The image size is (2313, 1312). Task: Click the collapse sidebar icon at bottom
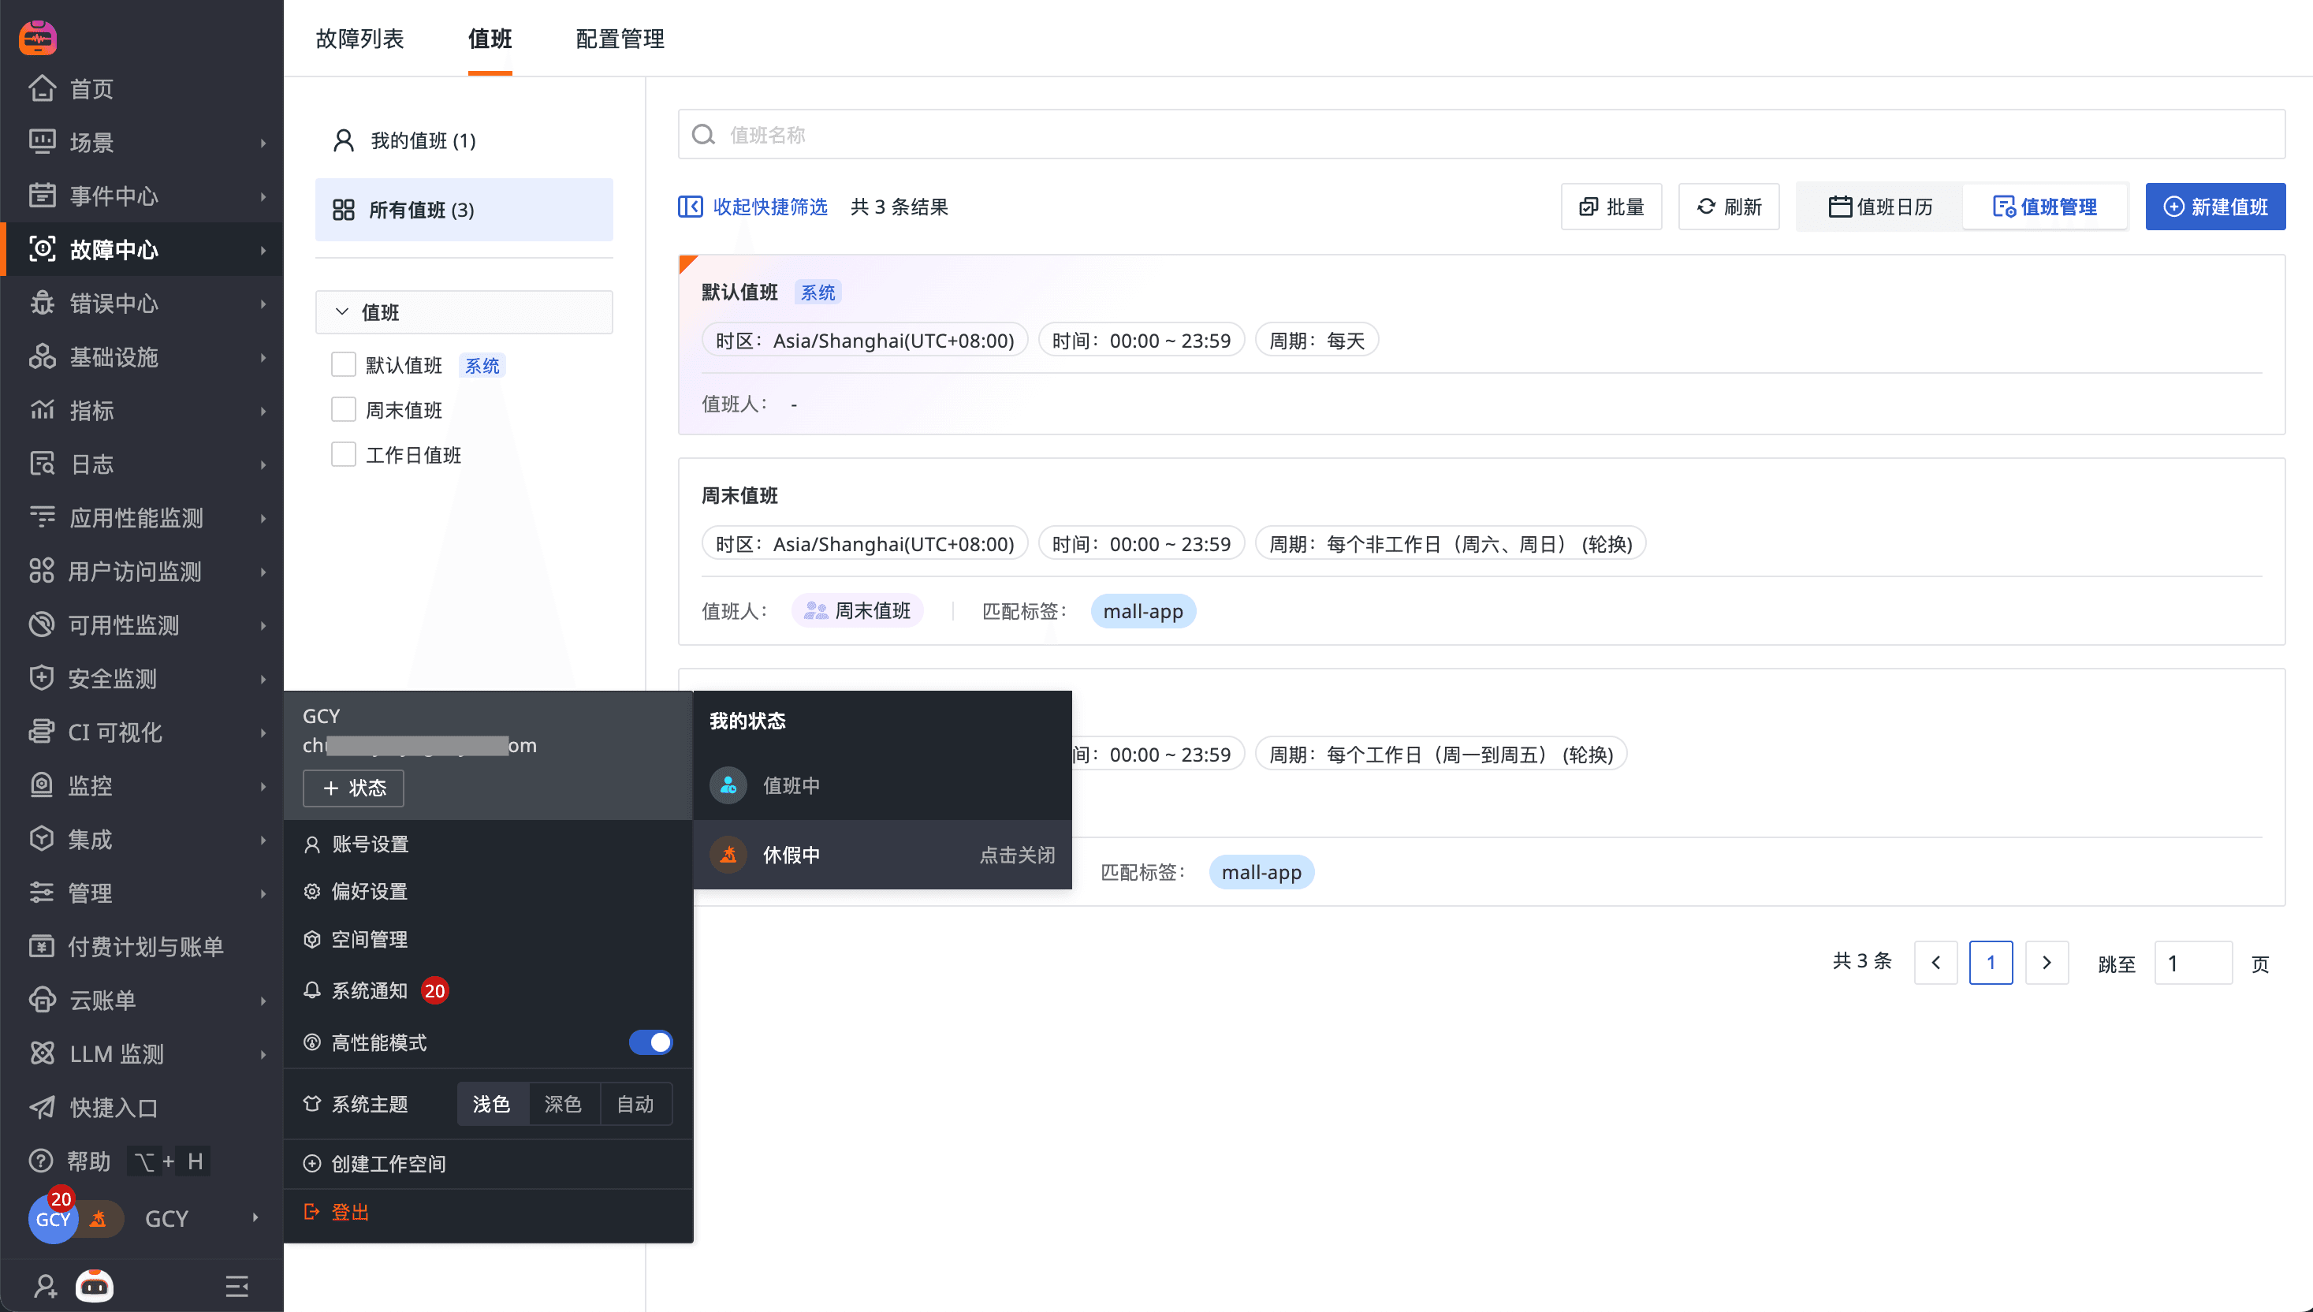point(237,1286)
